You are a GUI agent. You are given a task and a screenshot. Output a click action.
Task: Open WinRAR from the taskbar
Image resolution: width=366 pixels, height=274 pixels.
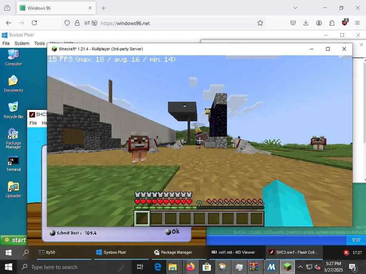[x=254, y=267]
